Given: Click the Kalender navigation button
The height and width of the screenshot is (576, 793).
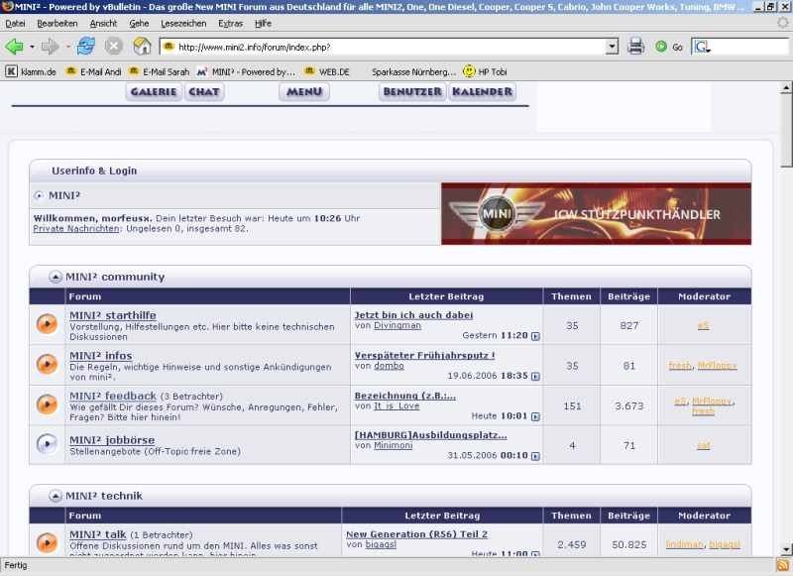Looking at the screenshot, I should click(x=482, y=92).
